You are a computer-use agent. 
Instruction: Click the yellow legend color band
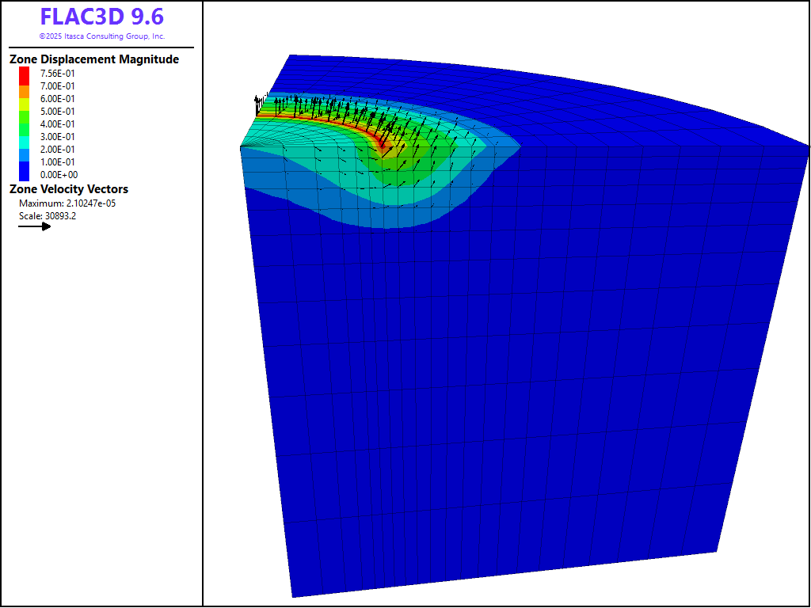point(25,104)
